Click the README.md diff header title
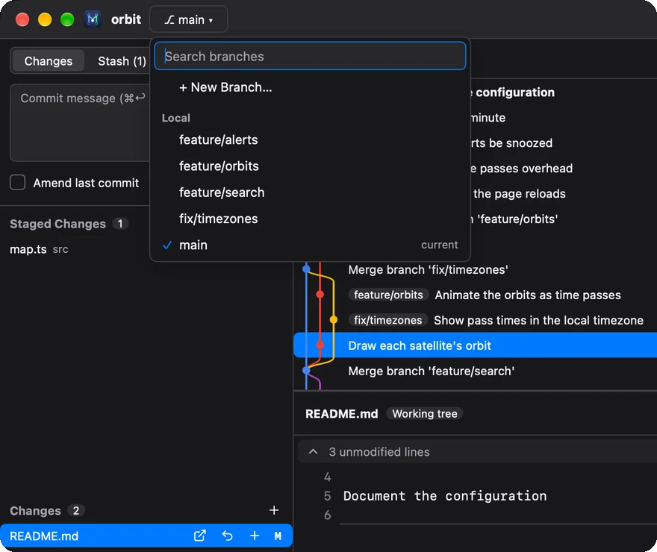The height and width of the screenshot is (552, 657). tap(341, 413)
